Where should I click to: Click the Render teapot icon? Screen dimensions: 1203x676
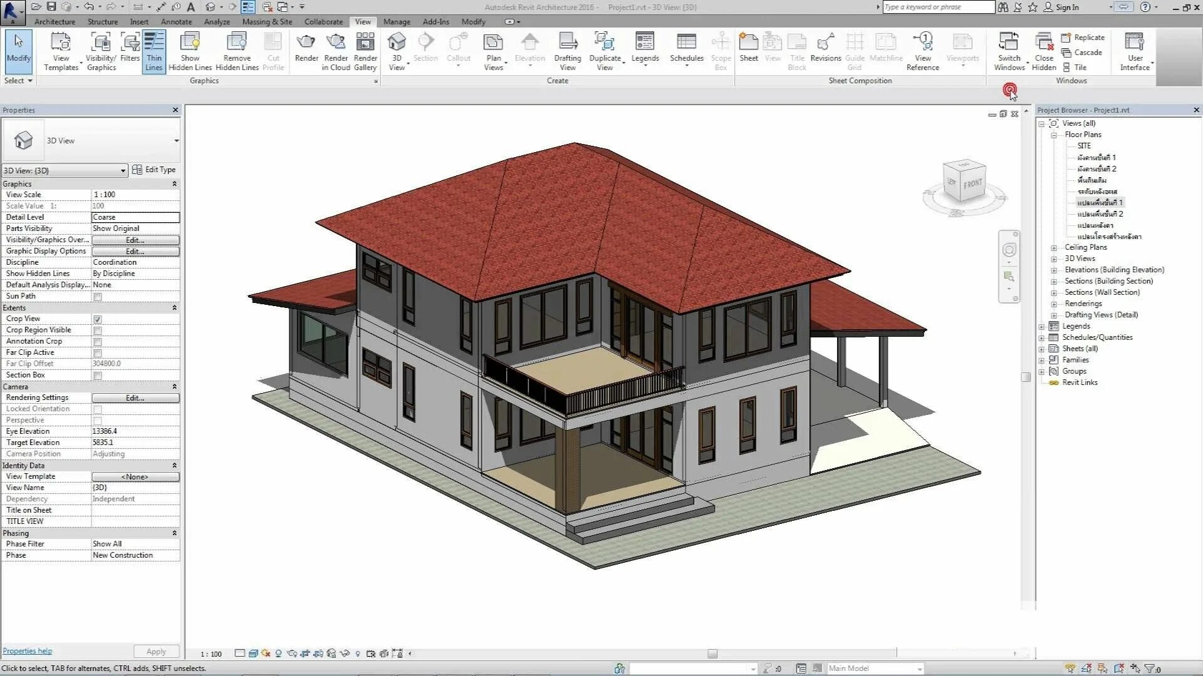click(x=306, y=43)
